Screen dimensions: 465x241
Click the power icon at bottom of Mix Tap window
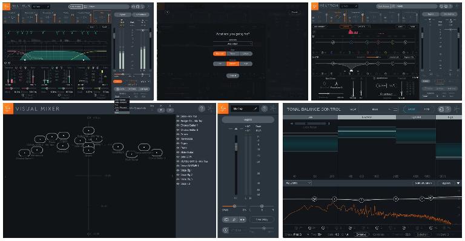(x=225, y=230)
